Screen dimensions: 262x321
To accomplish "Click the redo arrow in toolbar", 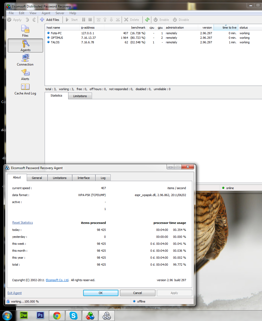I will click(x=34, y=20).
